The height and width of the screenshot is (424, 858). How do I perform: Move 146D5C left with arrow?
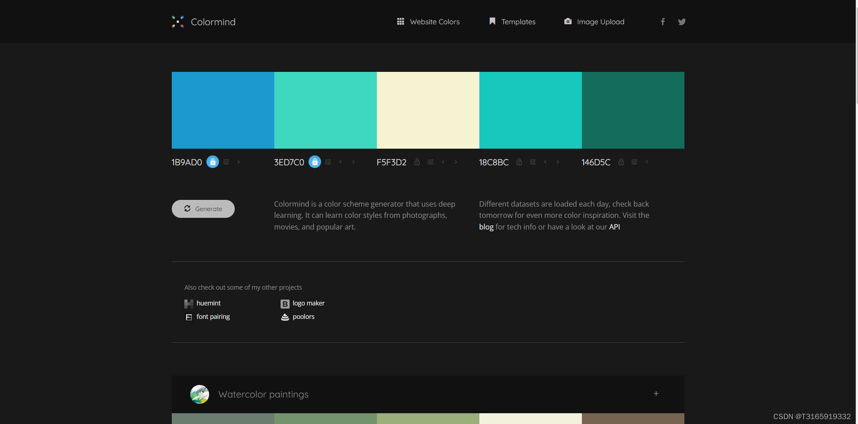pyautogui.click(x=647, y=162)
